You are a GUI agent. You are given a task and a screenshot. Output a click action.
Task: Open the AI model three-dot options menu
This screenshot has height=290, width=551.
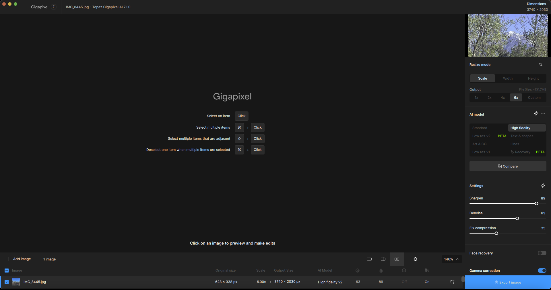click(543, 113)
